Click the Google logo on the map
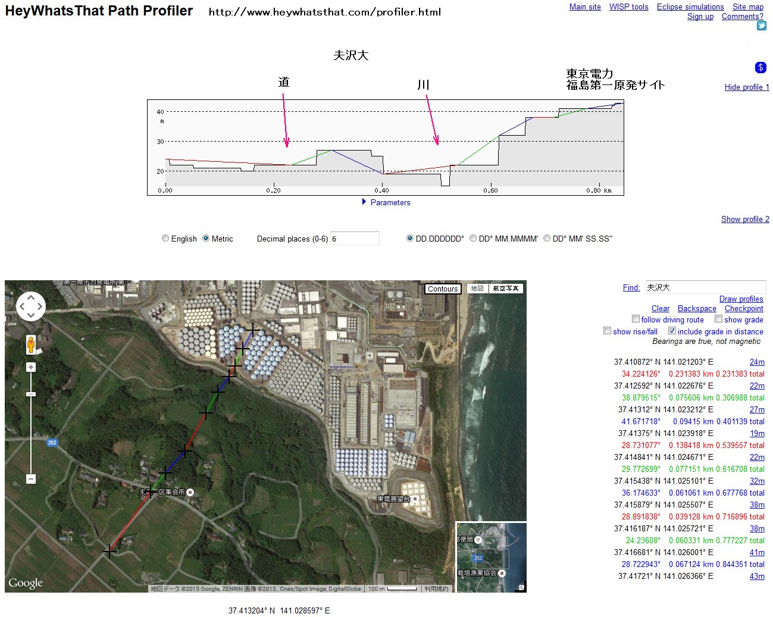The height and width of the screenshot is (617, 773). [26, 583]
